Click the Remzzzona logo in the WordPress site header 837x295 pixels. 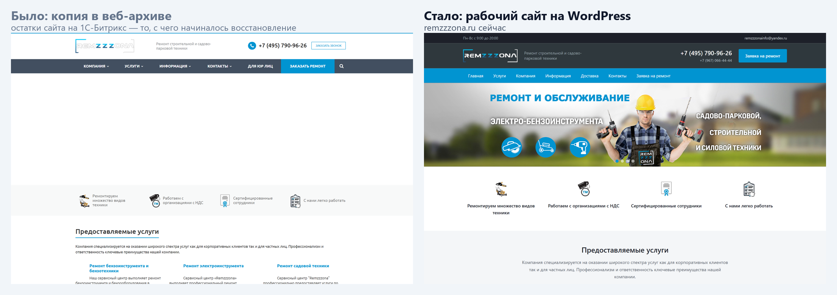click(490, 56)
